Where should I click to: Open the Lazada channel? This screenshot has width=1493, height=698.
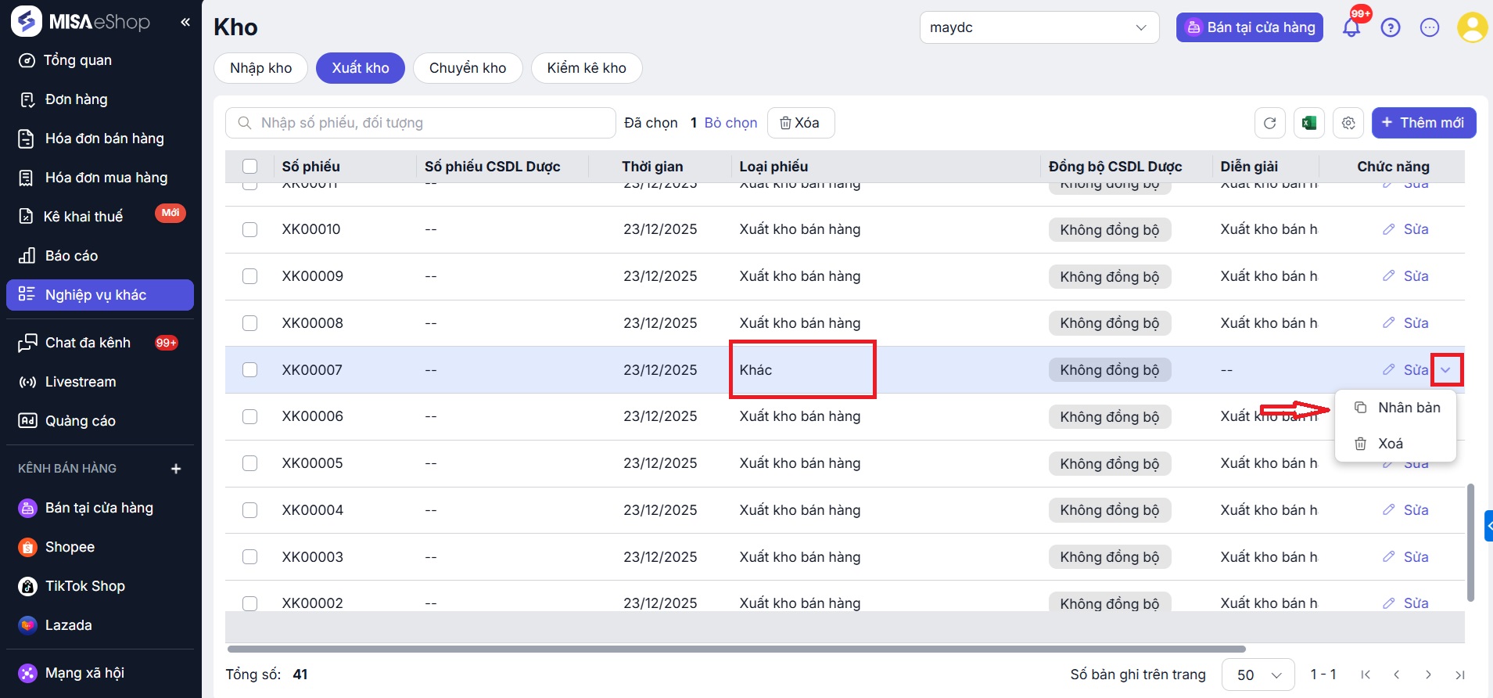click(100, 625)
